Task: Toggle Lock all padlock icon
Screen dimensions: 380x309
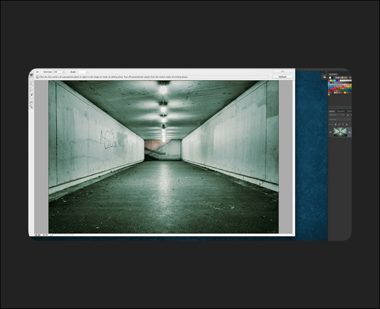Action: pyautogui.click(x=347, y=124)
